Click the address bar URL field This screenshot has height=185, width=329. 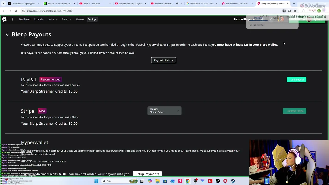tap(152, 11)
